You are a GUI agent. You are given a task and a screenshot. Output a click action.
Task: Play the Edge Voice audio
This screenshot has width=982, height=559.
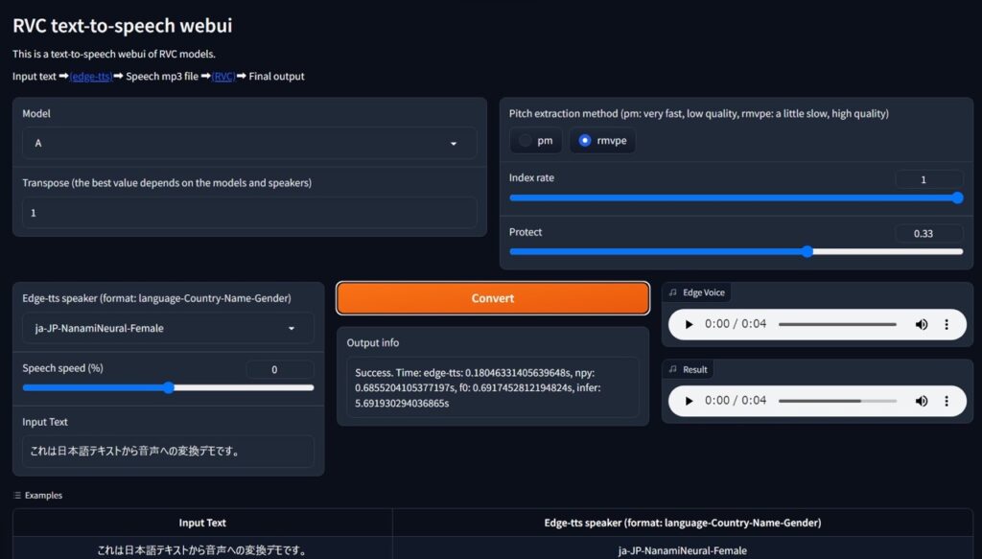(x=689, y=324)
